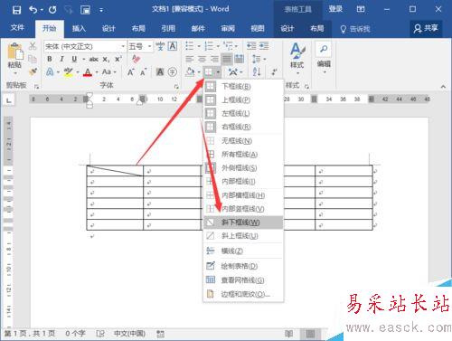Open the font name box 宋体 (中文正文)

85,46
